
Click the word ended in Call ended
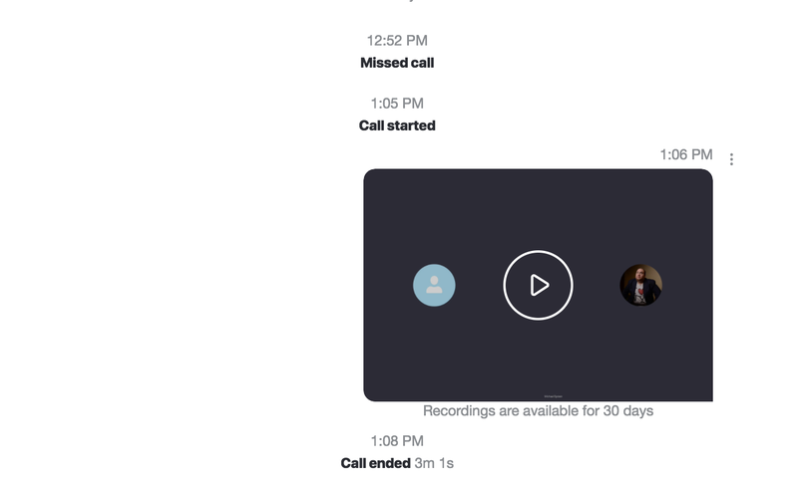392,463
